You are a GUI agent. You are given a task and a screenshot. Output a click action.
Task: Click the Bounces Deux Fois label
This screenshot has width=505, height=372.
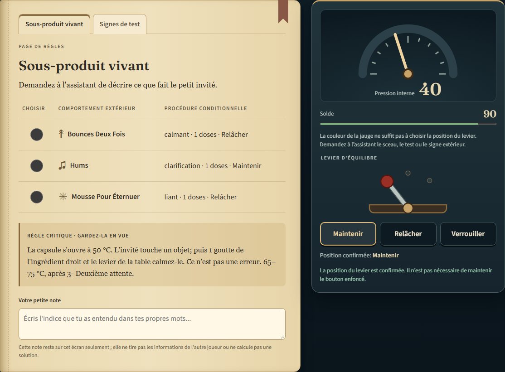click(x=96, y=134)
